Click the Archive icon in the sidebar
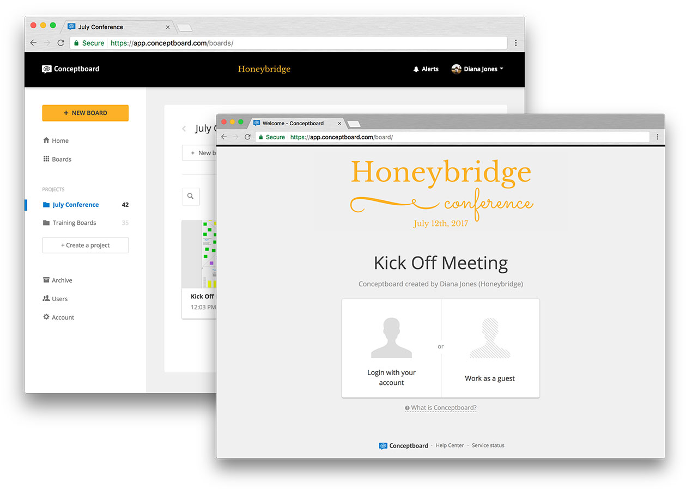 point(46,280)
